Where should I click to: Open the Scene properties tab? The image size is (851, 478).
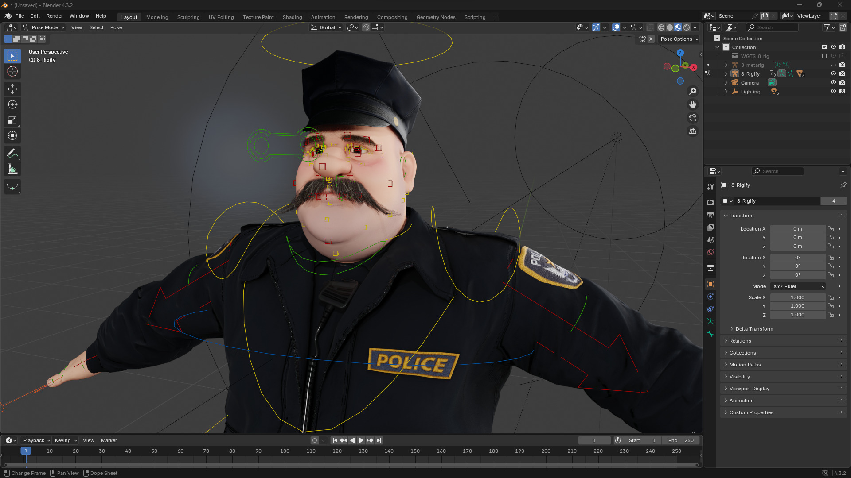710,239
